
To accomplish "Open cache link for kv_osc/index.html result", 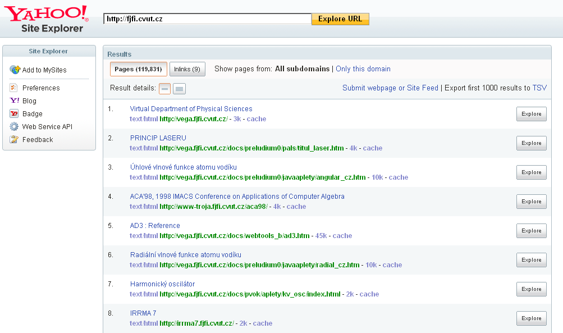I will click(369, 294).
